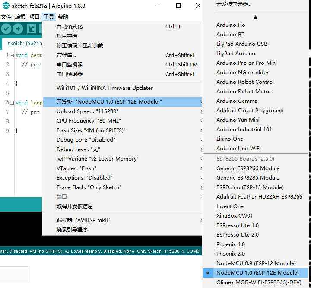This screenshot has width=311, height=288.
Task: Select NodeMCU 0.9 (ESP-12 Module) board
Action: (255, 263)
